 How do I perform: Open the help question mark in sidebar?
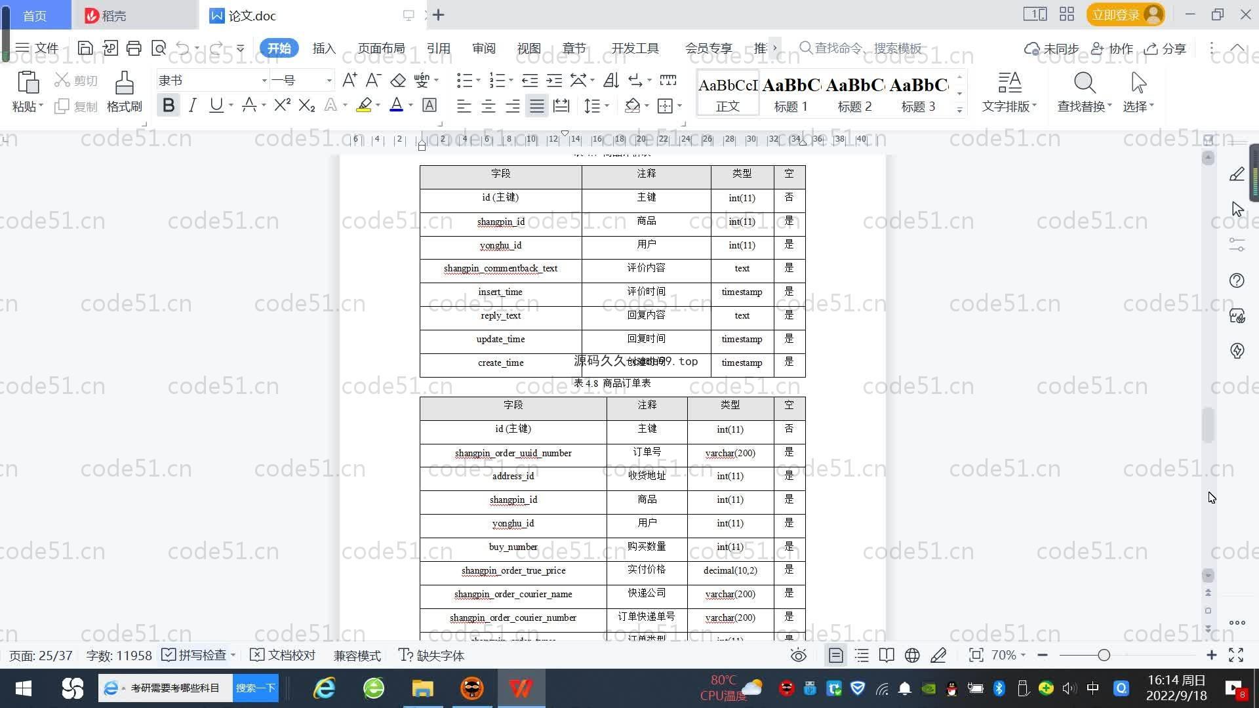pyautogui.click(x=1237, y=281)
